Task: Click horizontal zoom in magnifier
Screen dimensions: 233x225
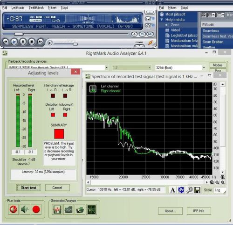Action: [x=212, y=182]
